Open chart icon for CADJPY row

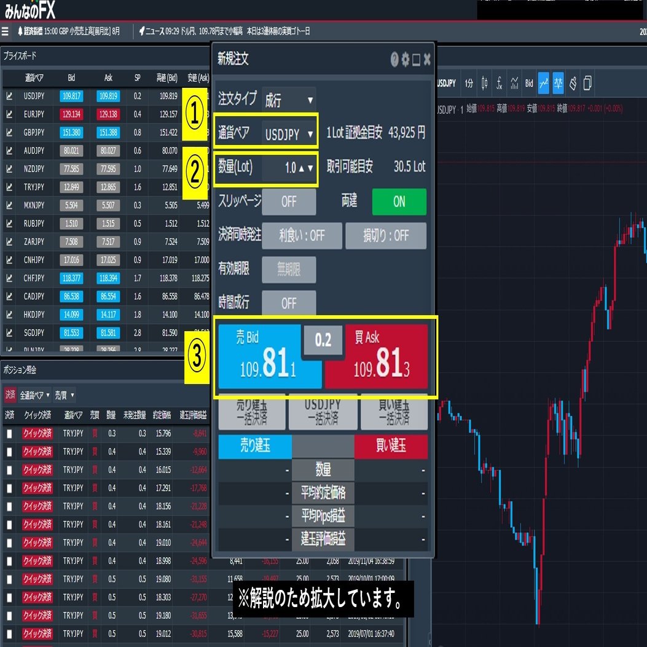coord(9,296)
